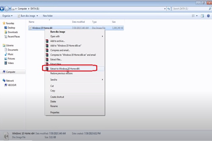
Task: Expand the Burn disc image dropdown arrow
Action: [x=37, y=16]
